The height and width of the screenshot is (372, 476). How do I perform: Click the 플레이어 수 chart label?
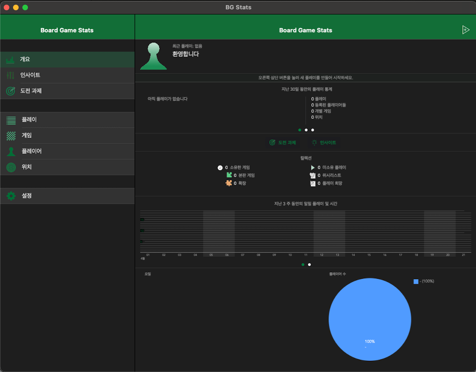(x=337, y=274)
